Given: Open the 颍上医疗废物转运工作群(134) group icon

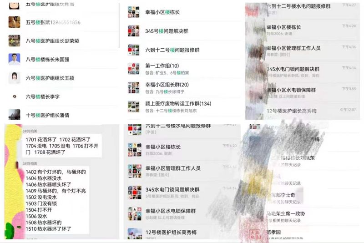Looking at the screenshot, I should coord(133,106).
